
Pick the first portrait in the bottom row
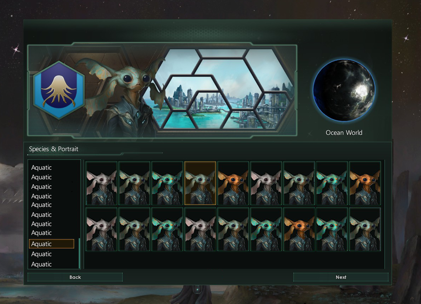pos(101,229)
